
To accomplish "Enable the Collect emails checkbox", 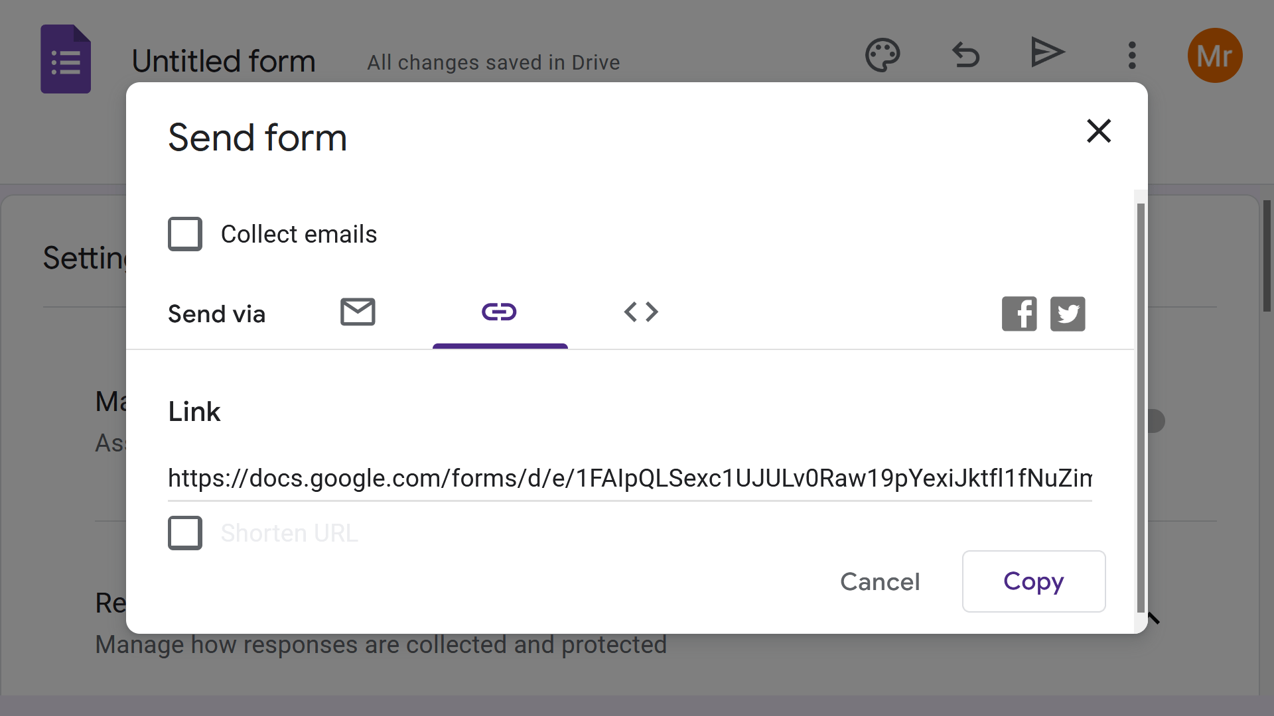I will point(185,234).
